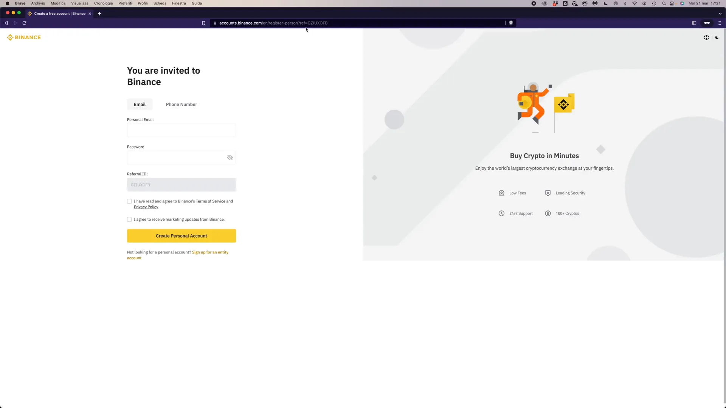Click the Personal Email input field

pyautogui.click(x=181, y=130)
